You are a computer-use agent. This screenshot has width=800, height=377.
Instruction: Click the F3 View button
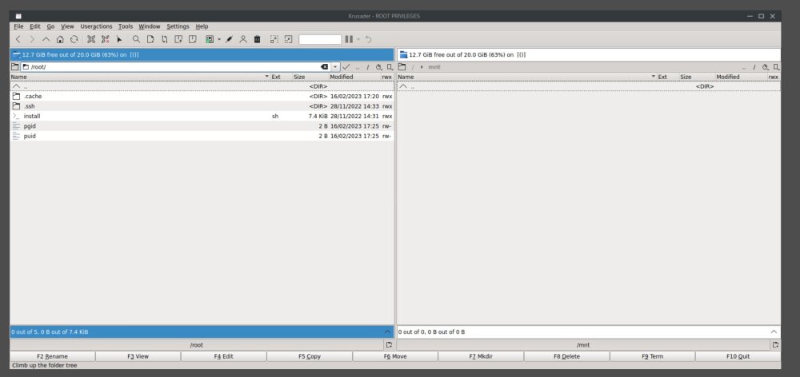(x=138, y=356)
